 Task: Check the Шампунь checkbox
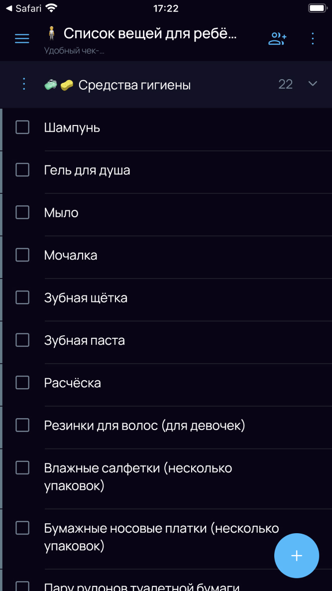click(x=22, y=128)
